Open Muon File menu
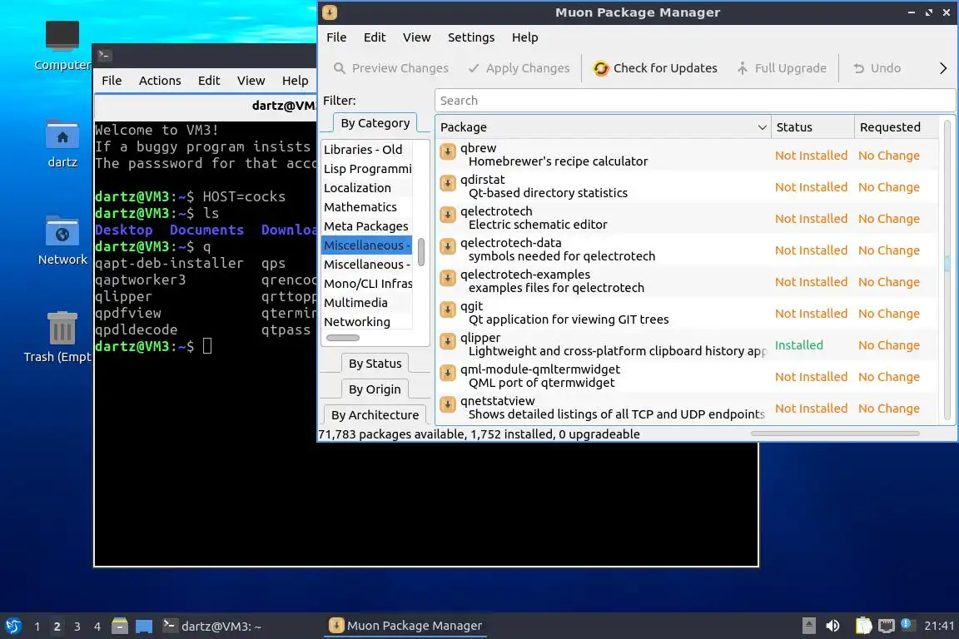The width and height of the screenshot is (959, 639). coord(336,37)
